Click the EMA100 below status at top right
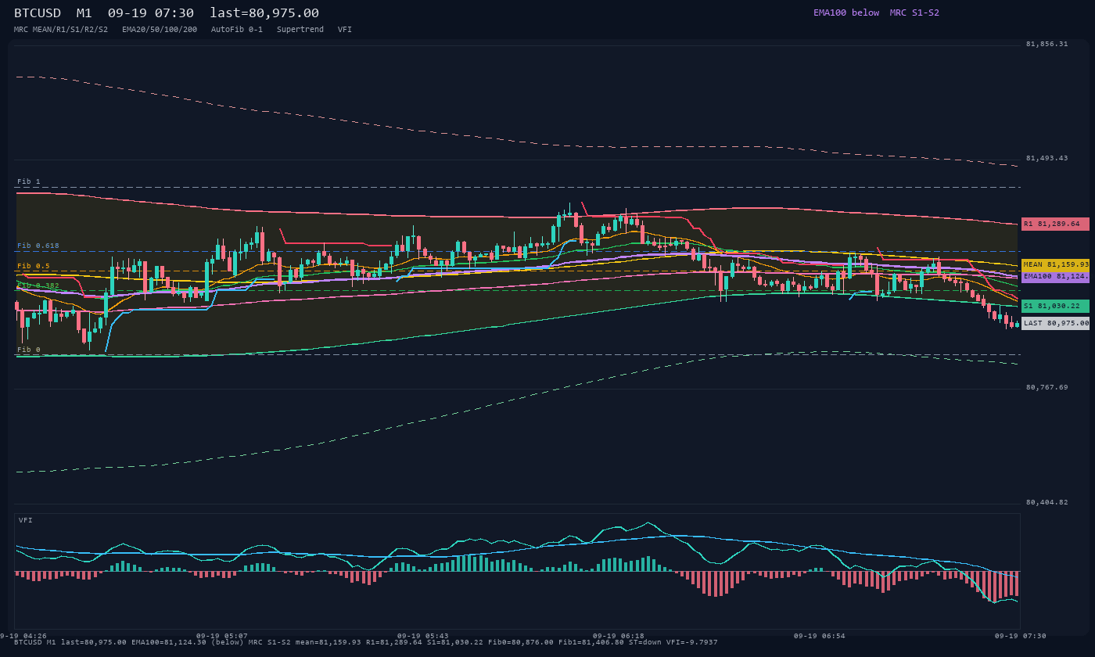Screen dimensions: 1095x657 coord(846,13)
